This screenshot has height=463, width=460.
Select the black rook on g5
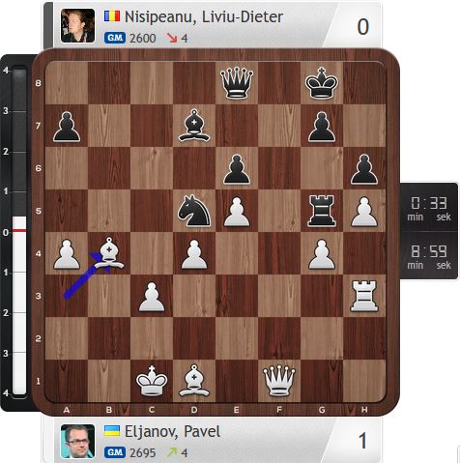click(322, 211)
